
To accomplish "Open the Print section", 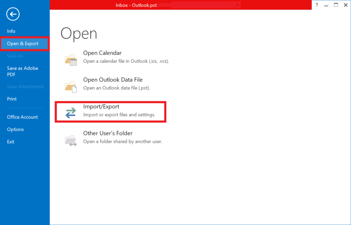I will click(12, 99).
